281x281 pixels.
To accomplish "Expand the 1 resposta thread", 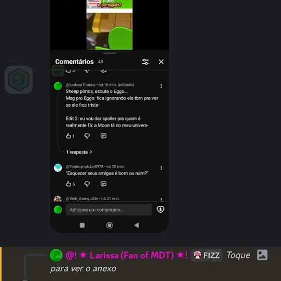I will click(x=79, y=152).
